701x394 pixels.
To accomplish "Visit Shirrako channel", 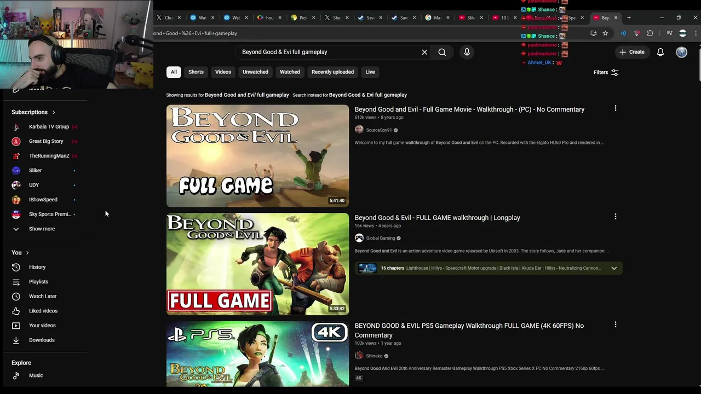I will click(x=374, y=356).
